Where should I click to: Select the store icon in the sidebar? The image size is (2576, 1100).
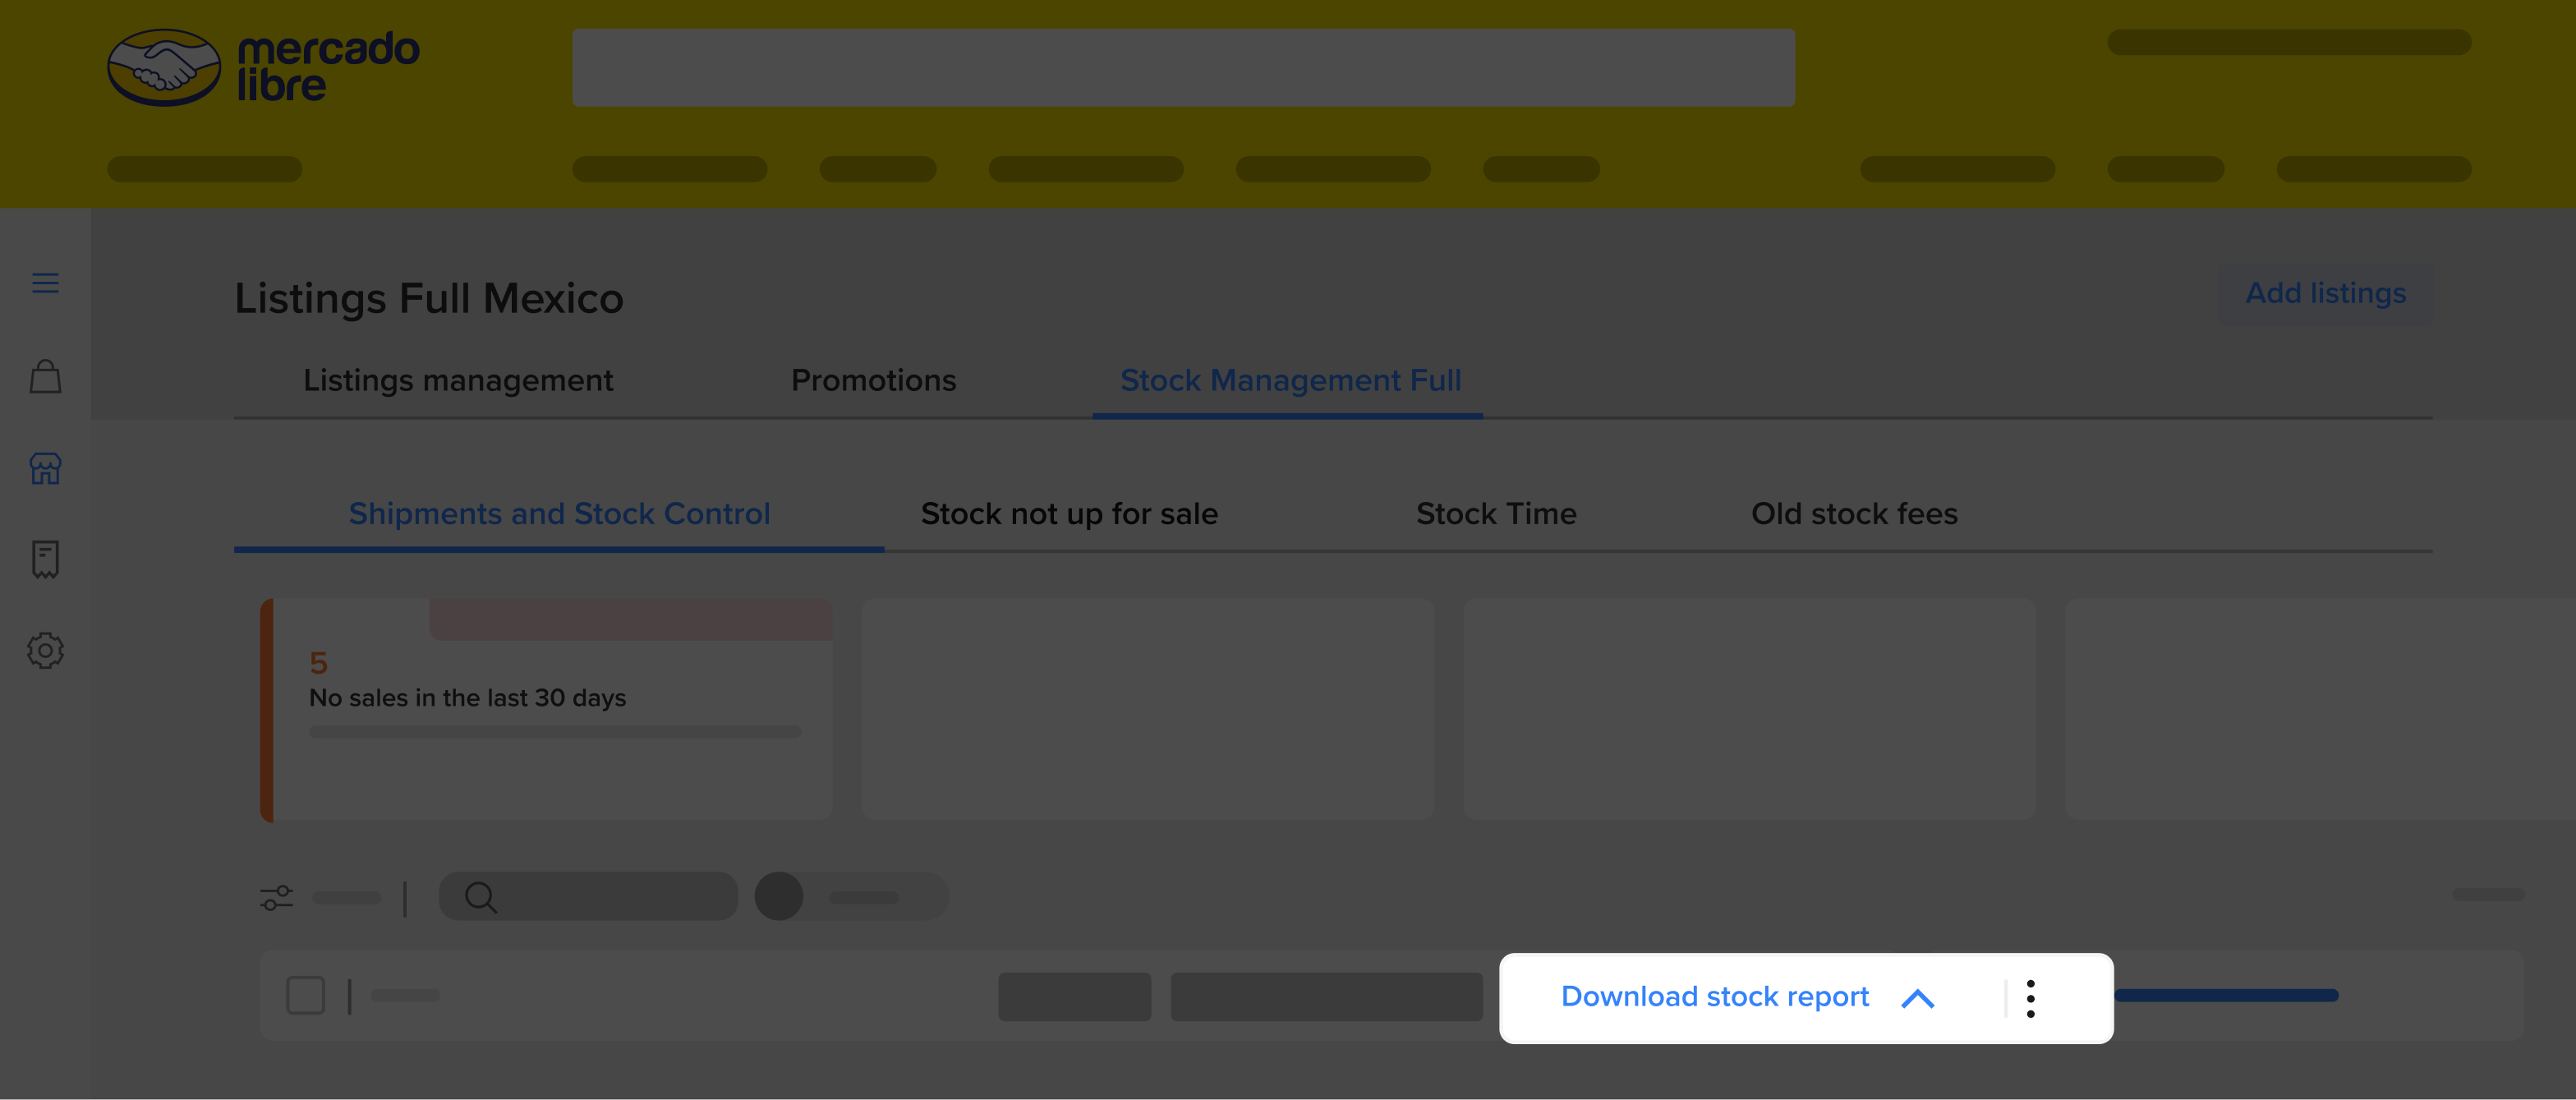tap(45, 468)
